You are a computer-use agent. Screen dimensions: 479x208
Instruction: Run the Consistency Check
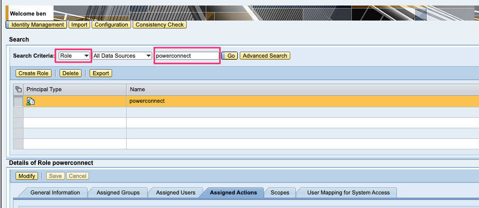[x=160, y=25]
